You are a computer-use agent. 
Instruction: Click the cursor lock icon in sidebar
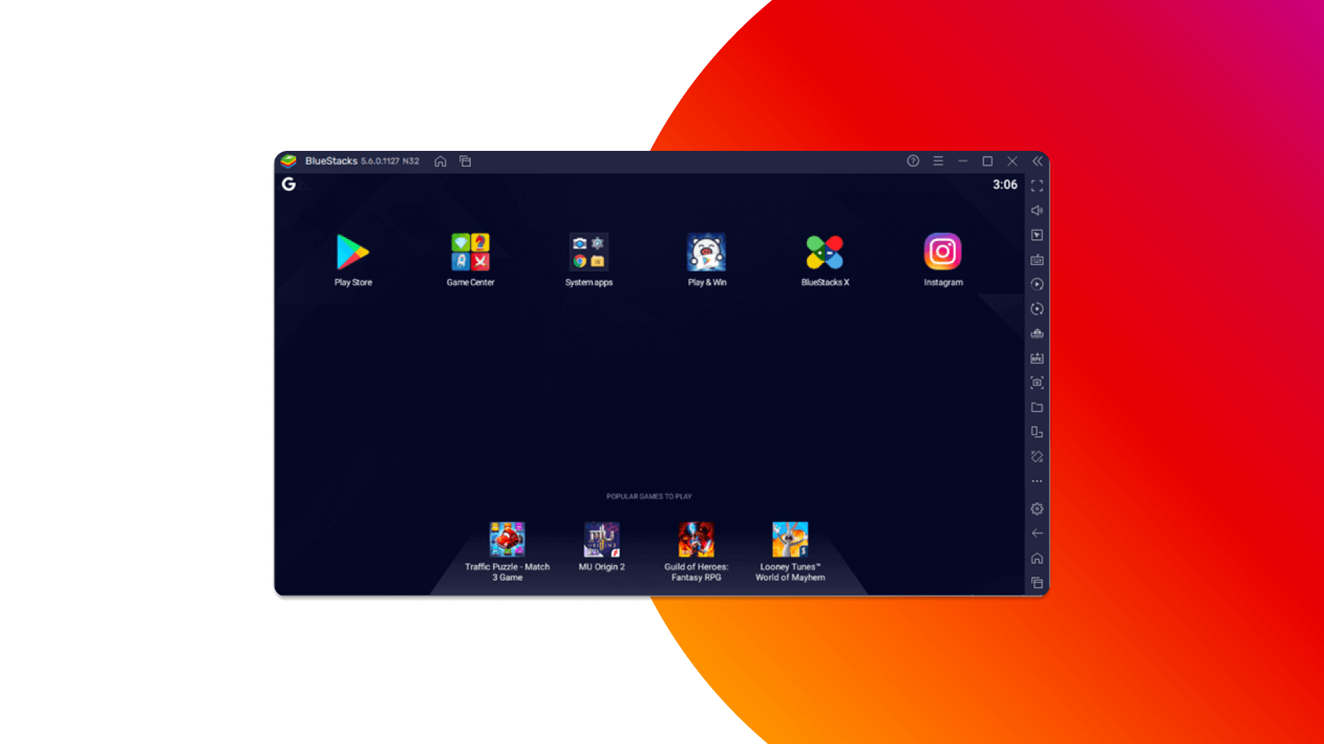point(1037,236)
